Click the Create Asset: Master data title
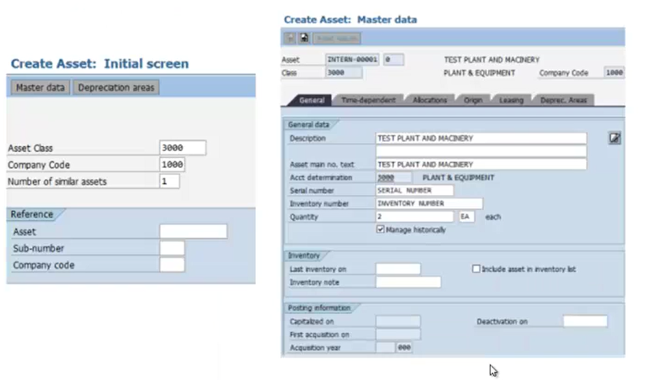Image resolution: width=657 pixels, height=380 pixels. [350, 20]
